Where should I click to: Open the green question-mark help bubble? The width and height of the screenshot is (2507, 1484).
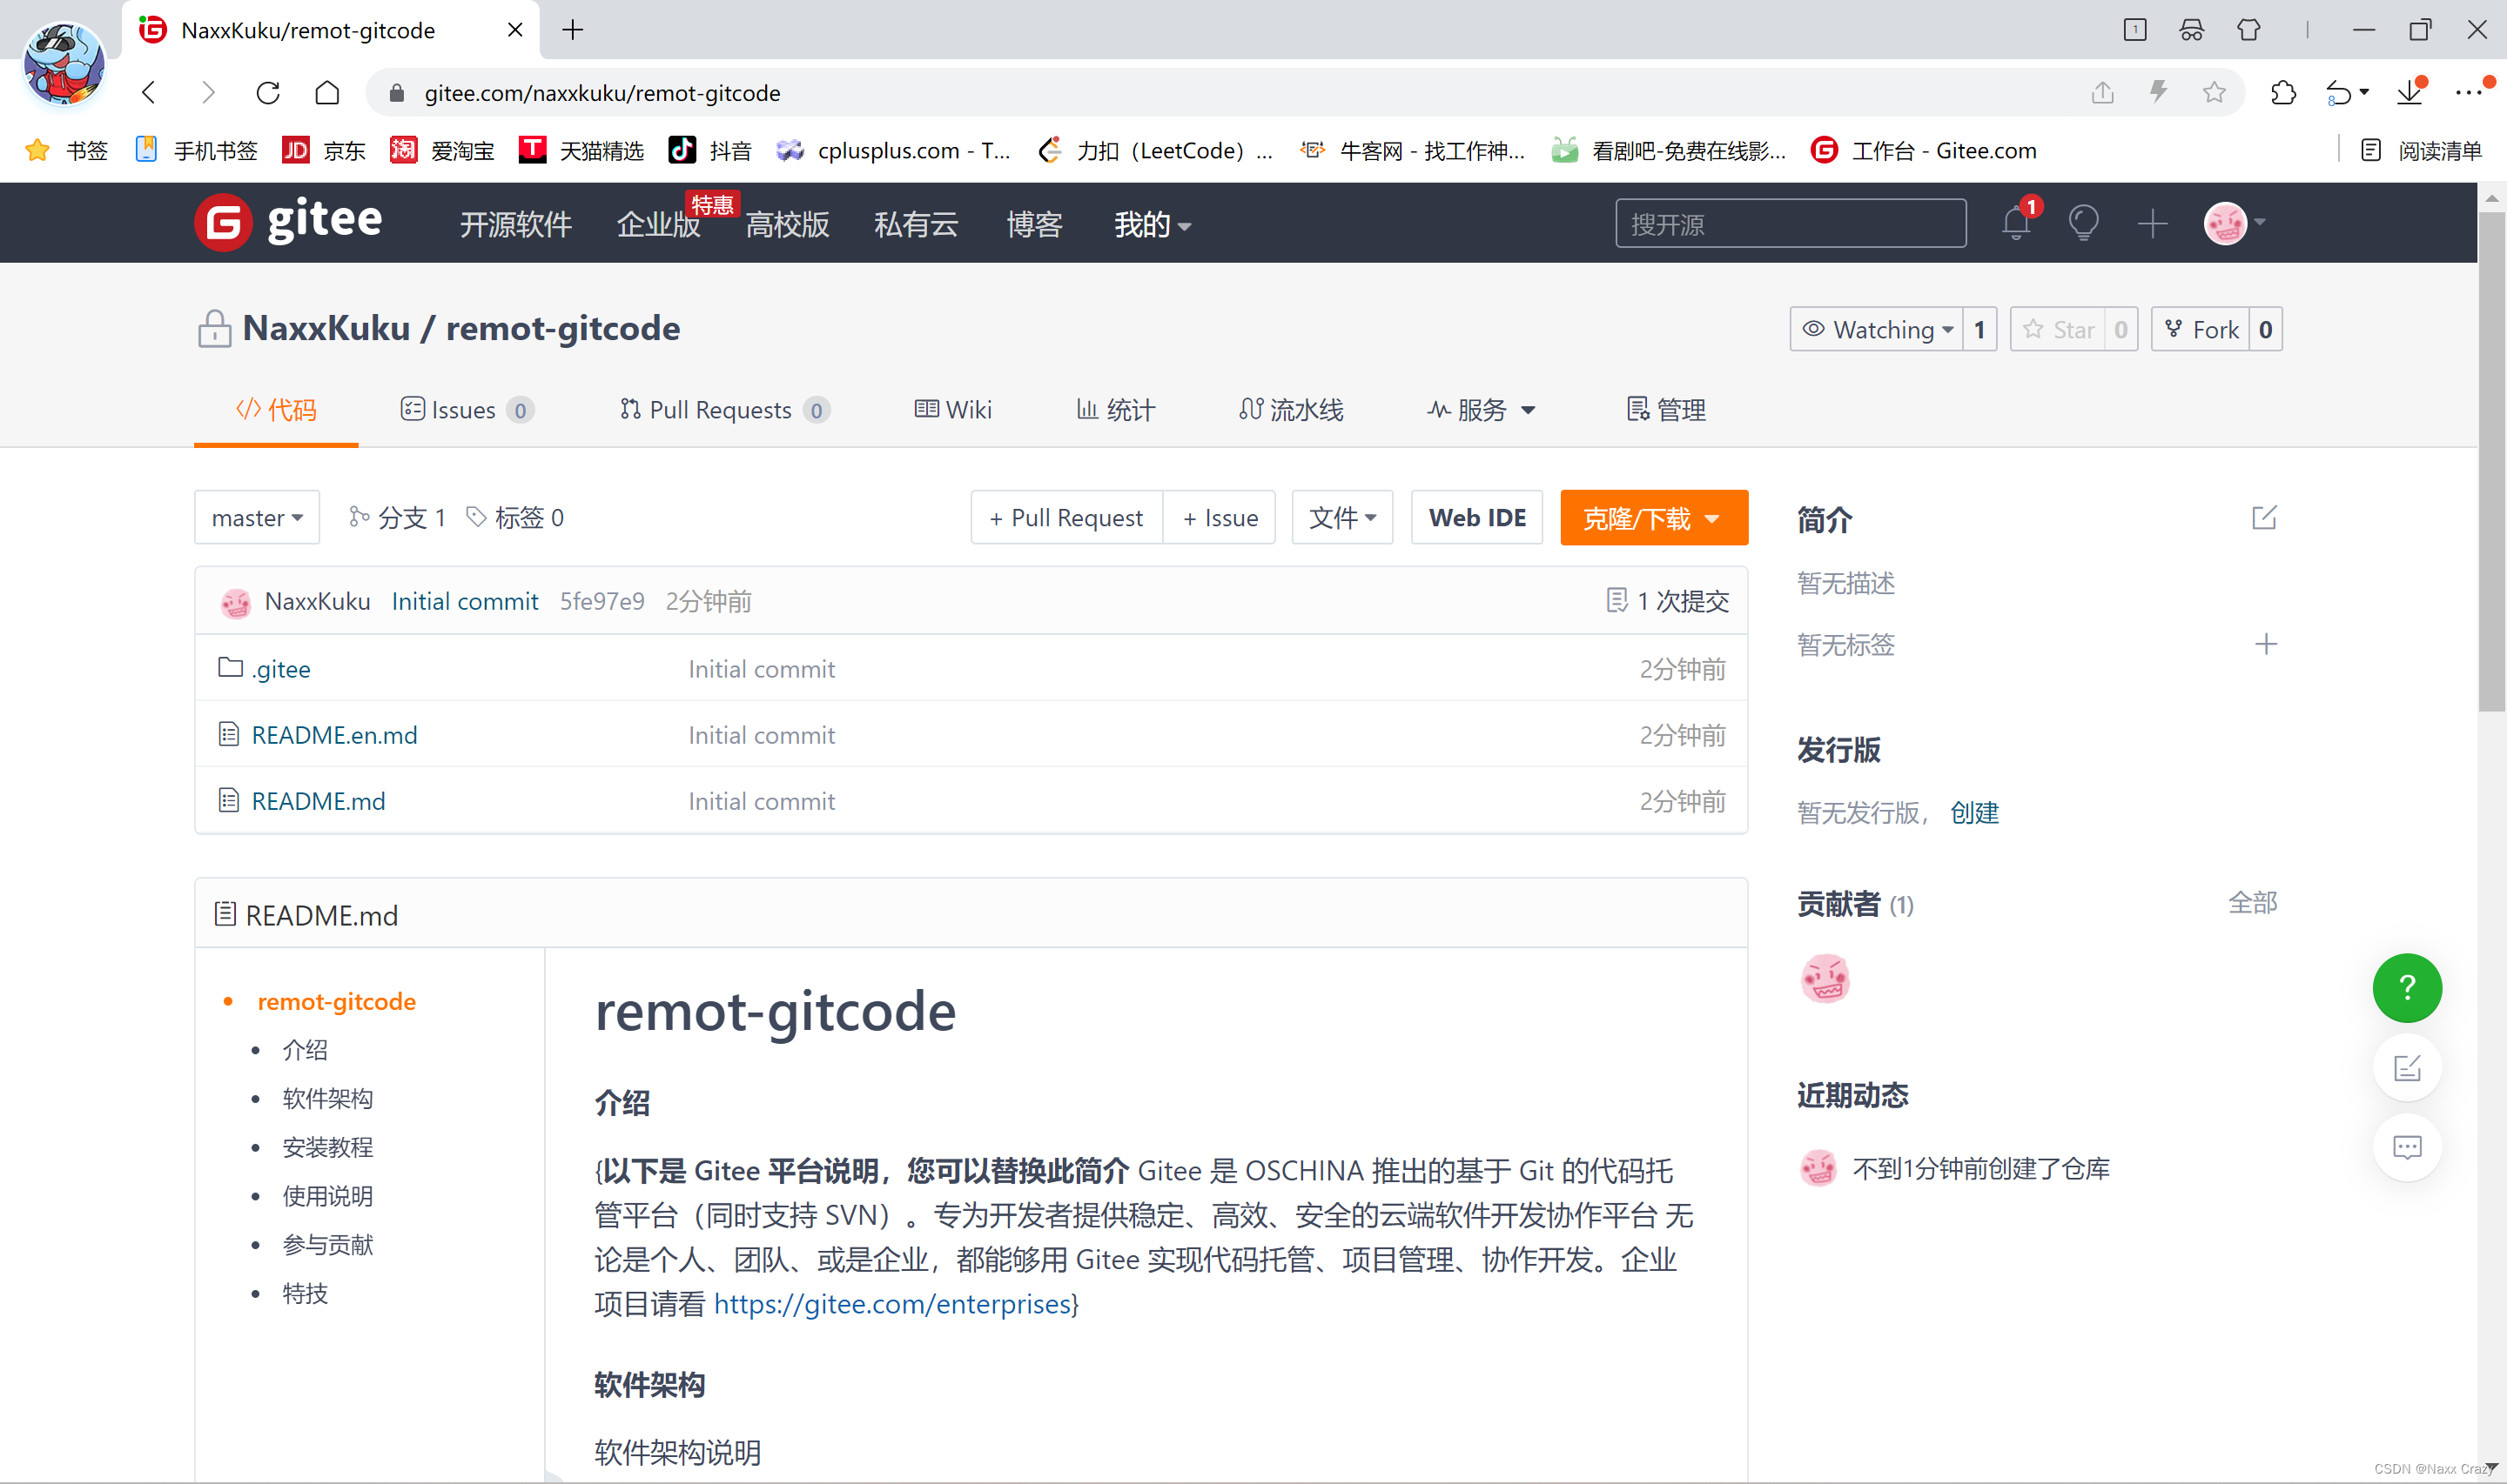pos(2407,988)
